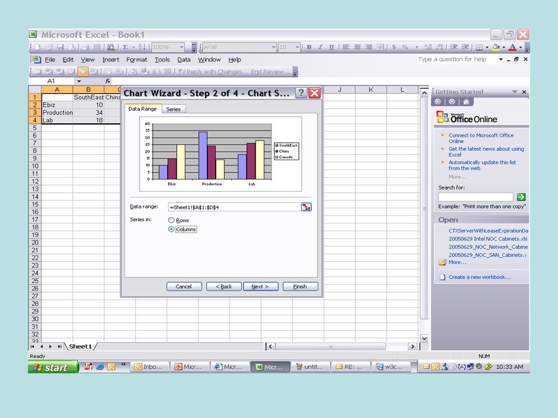Click Create a new workbook link
558x418 pixels.
(x=479, y=277)
